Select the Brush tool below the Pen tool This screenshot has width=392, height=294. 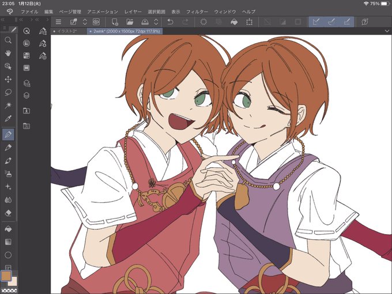8,148
